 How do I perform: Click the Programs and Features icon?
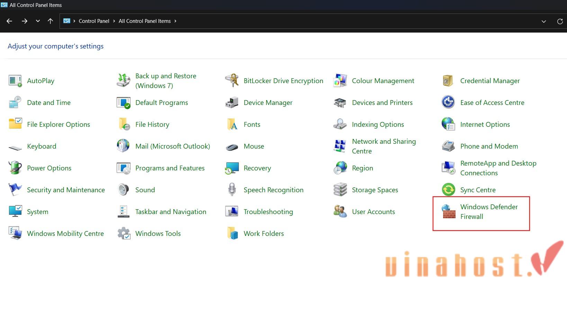[124, 168]
